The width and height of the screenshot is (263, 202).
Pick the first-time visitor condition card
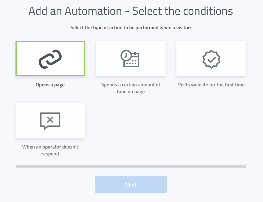point(211,59)
